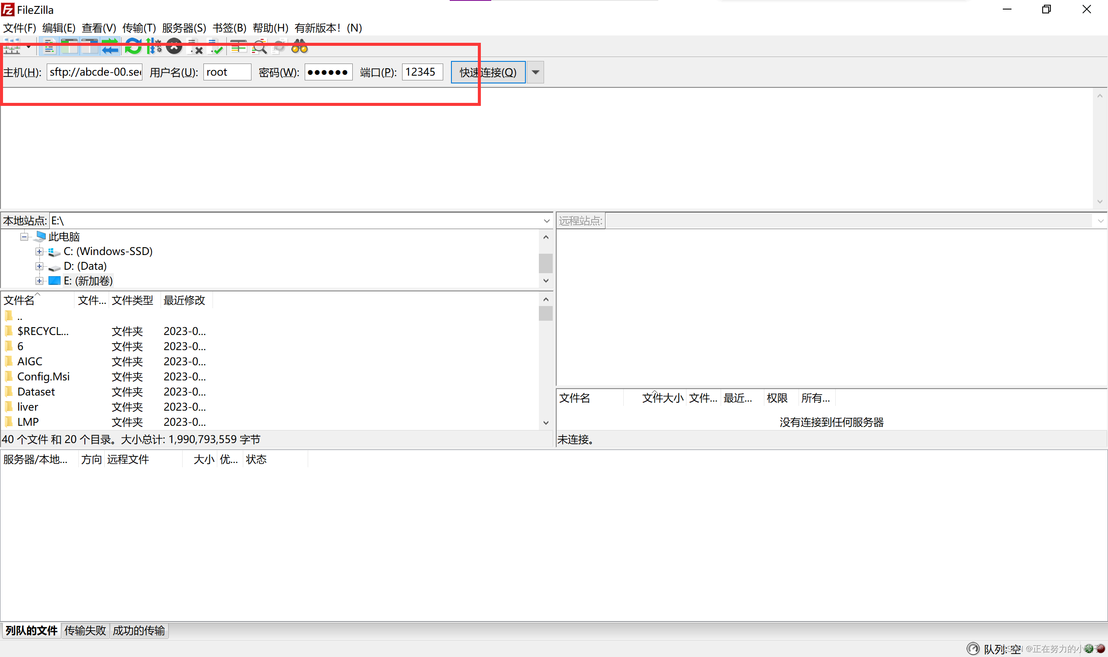This screenshot has width=1108, height=657.
Task: Open the 文件(F) menu
Action: (x=19, y=28)
